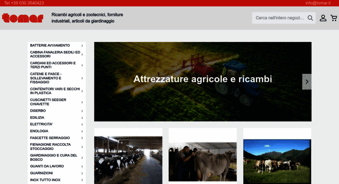339x184 pixels.
Task: Select the EDILIZIA category
Action: tap(37, 117)
